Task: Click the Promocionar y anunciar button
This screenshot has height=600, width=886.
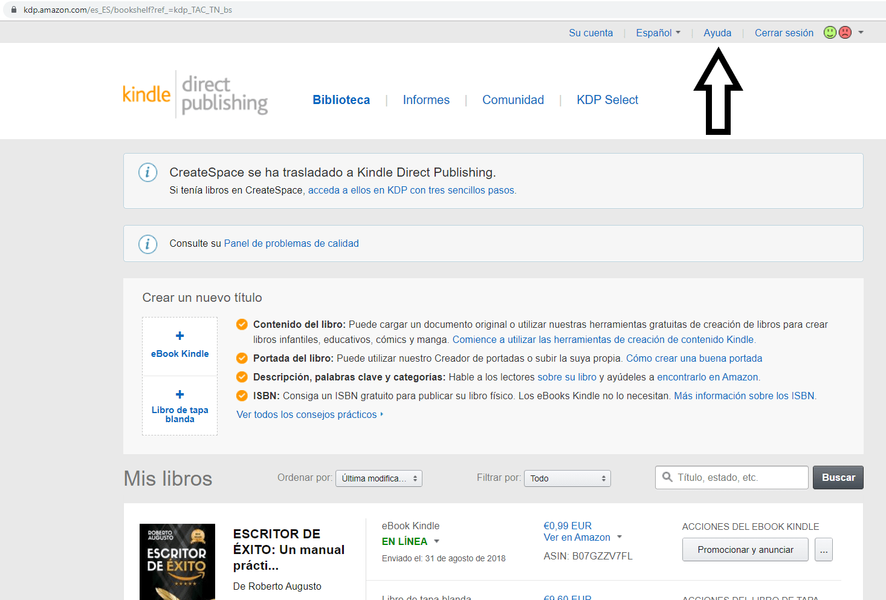Action: tap(745, 549)
